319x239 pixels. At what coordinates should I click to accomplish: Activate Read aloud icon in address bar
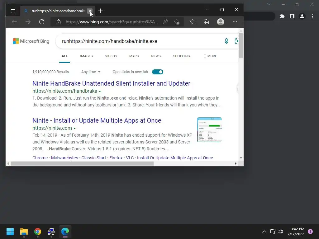click(165, 22)
